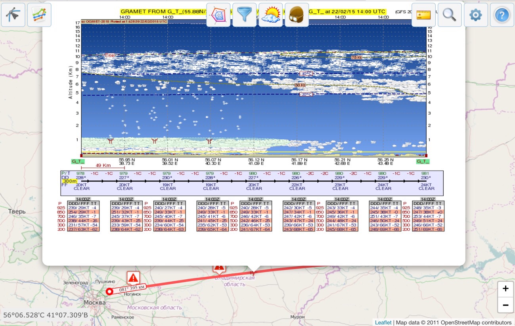Open help via question mark icon
Screen dimensions: 515x326
pyautogui.click(x=502, y=15)
